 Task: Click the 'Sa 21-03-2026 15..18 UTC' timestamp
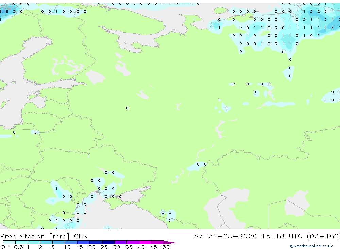click(249, 236)
